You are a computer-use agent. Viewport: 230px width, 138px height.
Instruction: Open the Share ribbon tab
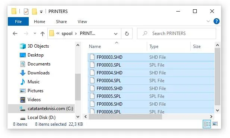(61, 22)
